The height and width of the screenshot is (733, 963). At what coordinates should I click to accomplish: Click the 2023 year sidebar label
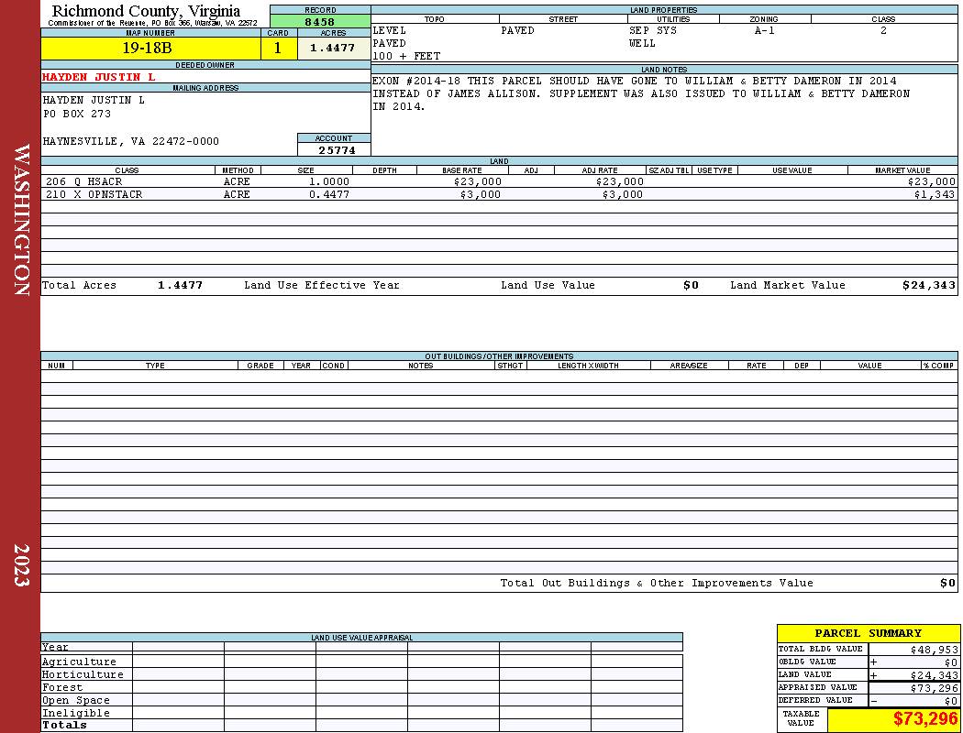pos(21,565)
